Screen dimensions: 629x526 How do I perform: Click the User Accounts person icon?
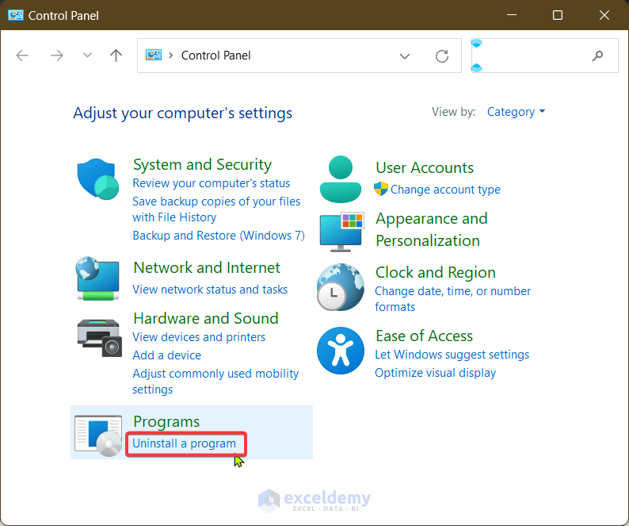coord(341,179)
